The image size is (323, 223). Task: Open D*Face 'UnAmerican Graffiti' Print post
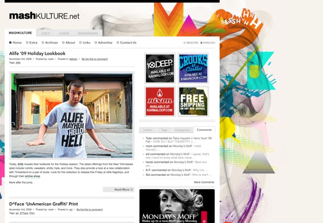tap(44, 204)
